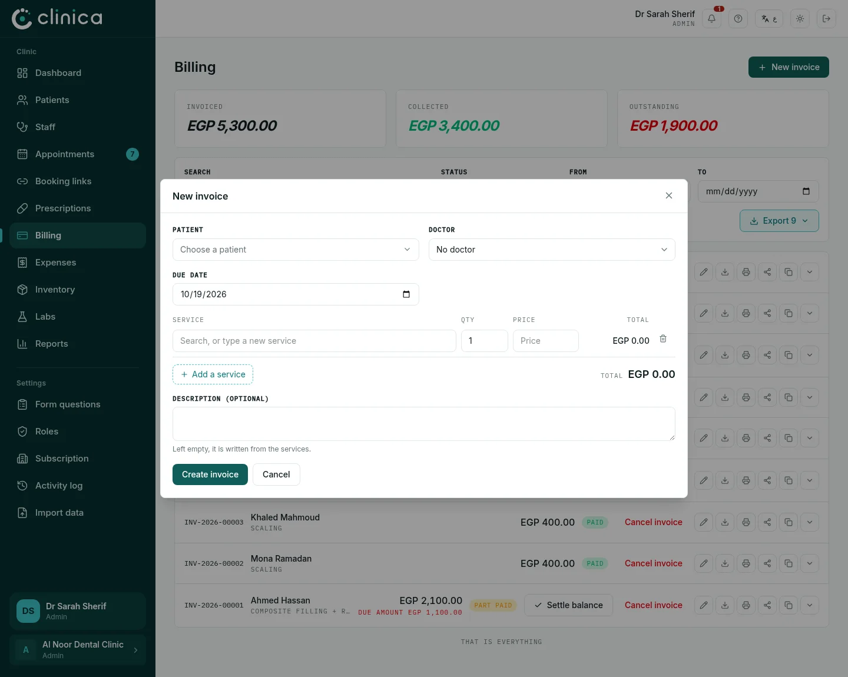Viewport: 848px width, 677px height.
Task: Click the QTY field
Action: 485,341
